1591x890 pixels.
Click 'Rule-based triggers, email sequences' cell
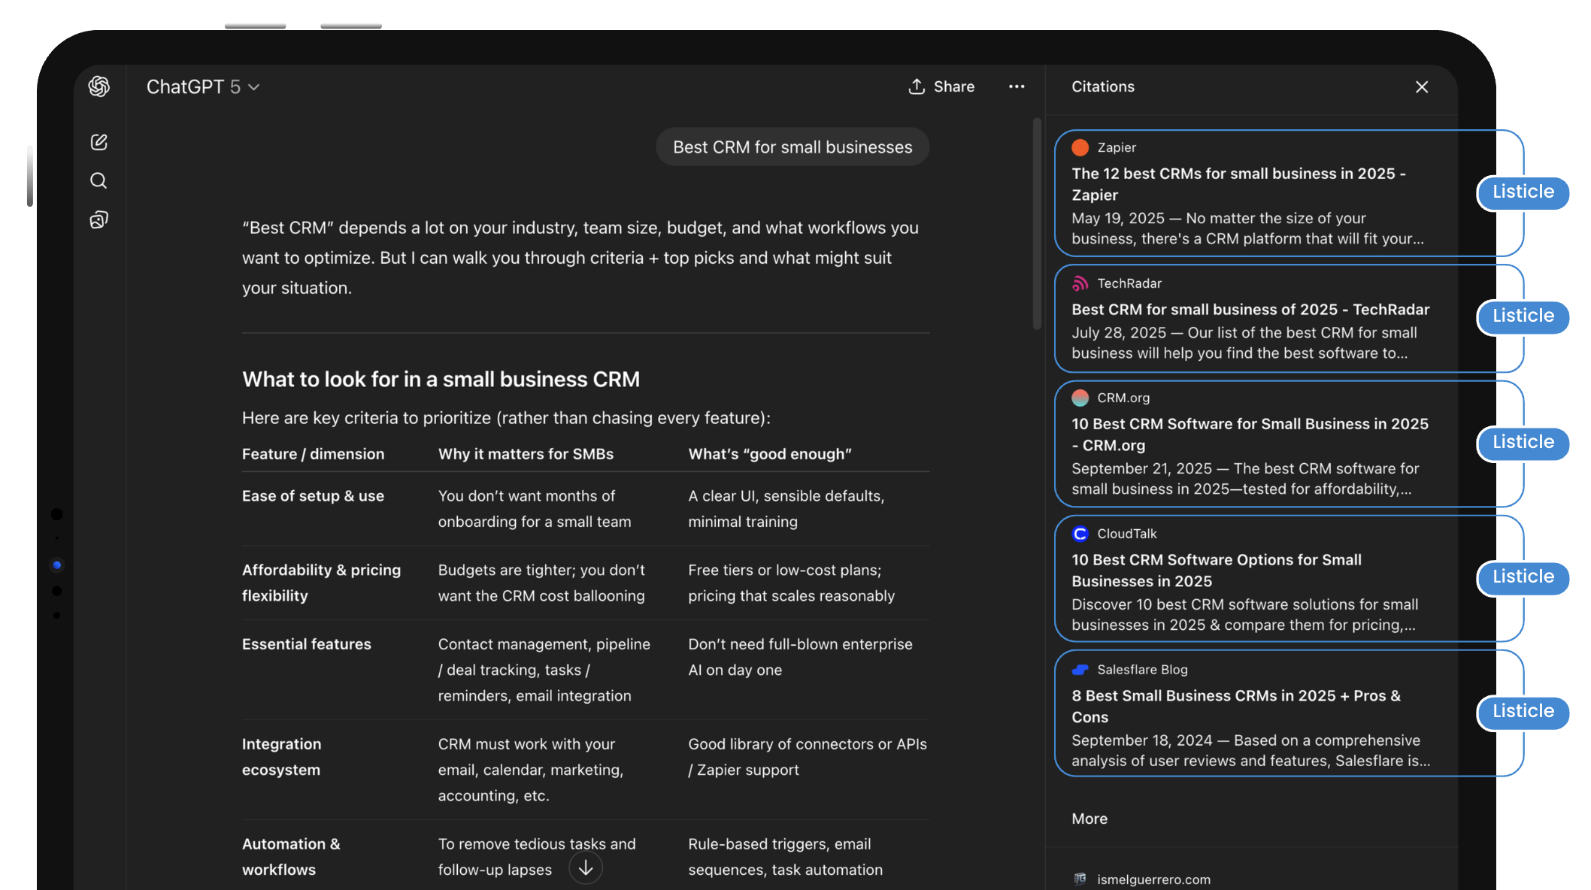(x=785, y=857)
